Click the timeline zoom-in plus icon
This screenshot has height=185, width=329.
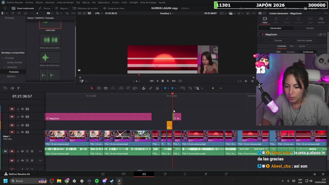coord(221,88)
